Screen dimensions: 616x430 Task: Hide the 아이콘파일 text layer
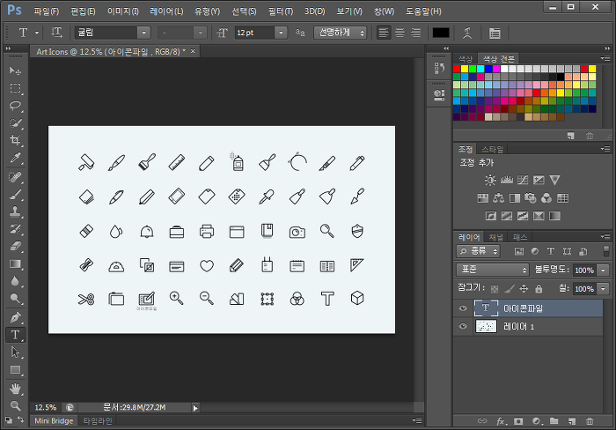click(x=463, y=308)
